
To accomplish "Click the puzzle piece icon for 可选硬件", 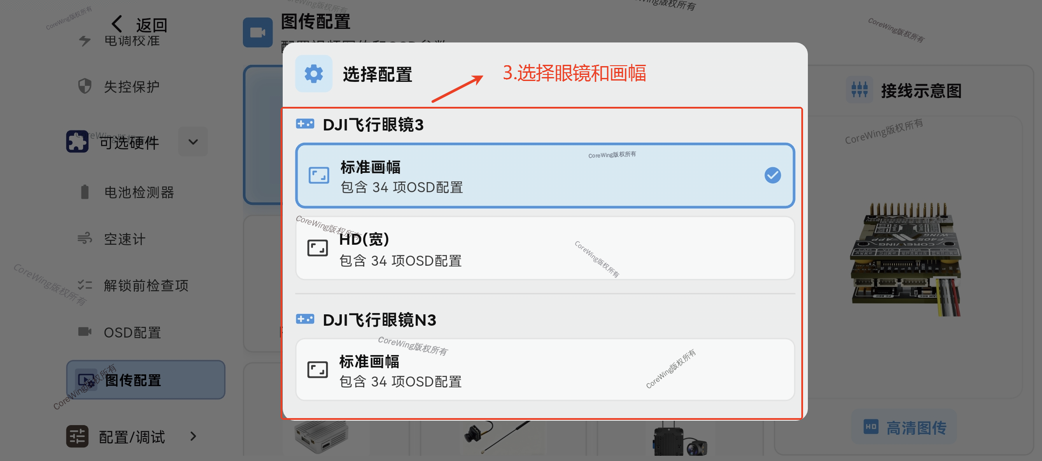I will (77, 142).
